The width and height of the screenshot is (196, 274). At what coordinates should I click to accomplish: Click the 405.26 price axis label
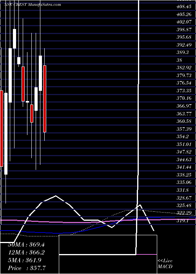click(x=184, y=14)
